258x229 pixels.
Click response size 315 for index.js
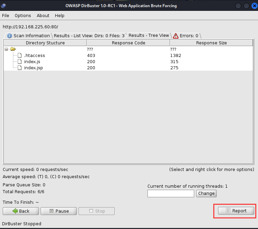[174, 61]
